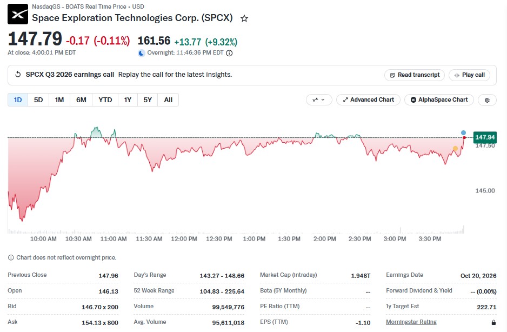Select the 6M time range tab
This screenshot has width=507, height=332.
pos(81,100)
